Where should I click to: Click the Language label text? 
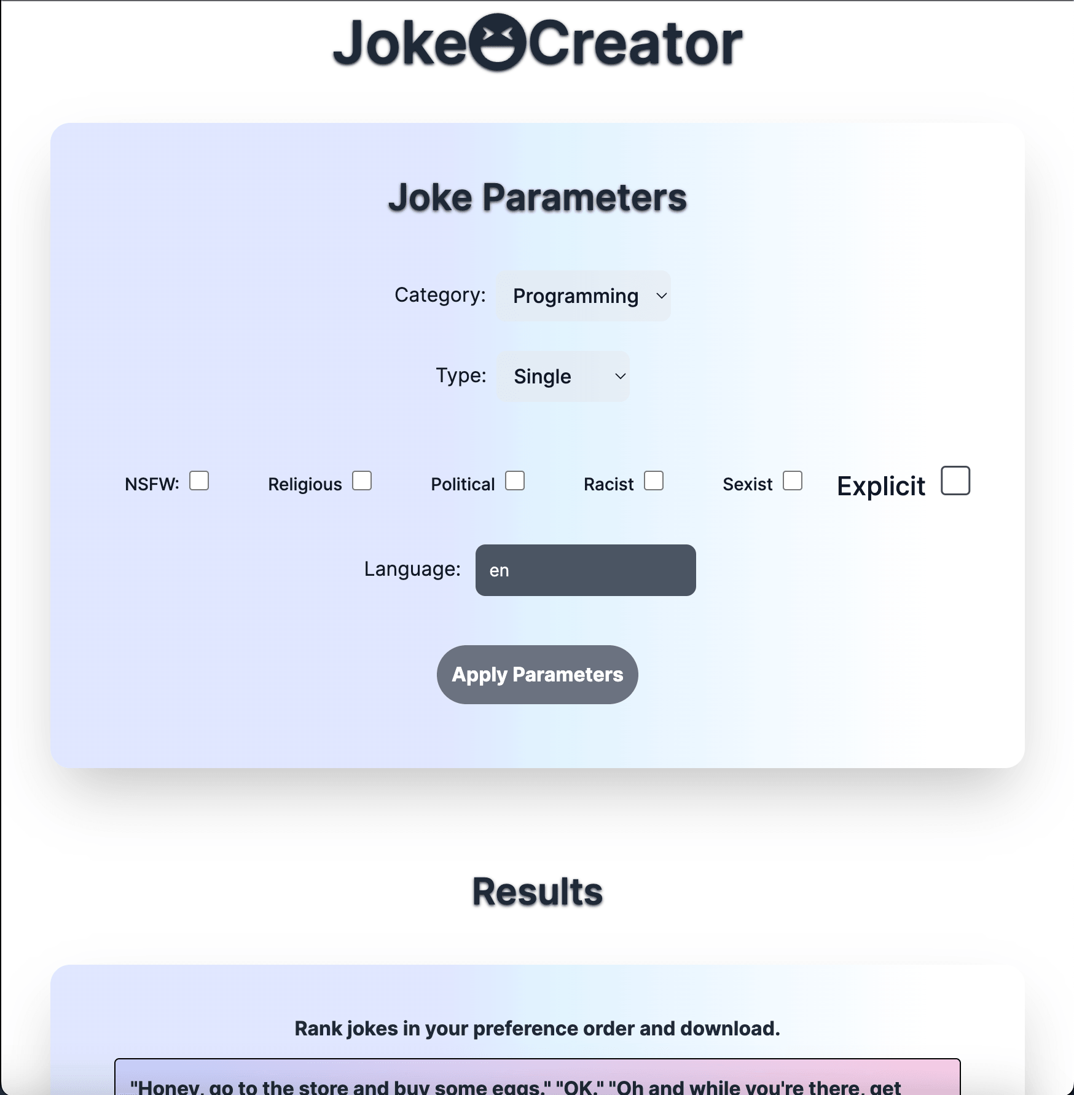(x=412, y=569)
